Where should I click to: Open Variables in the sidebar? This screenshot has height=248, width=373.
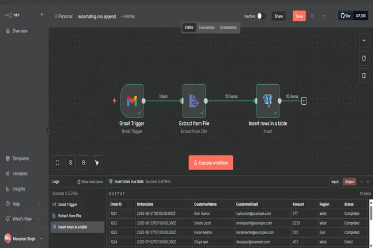coord(20,174)
